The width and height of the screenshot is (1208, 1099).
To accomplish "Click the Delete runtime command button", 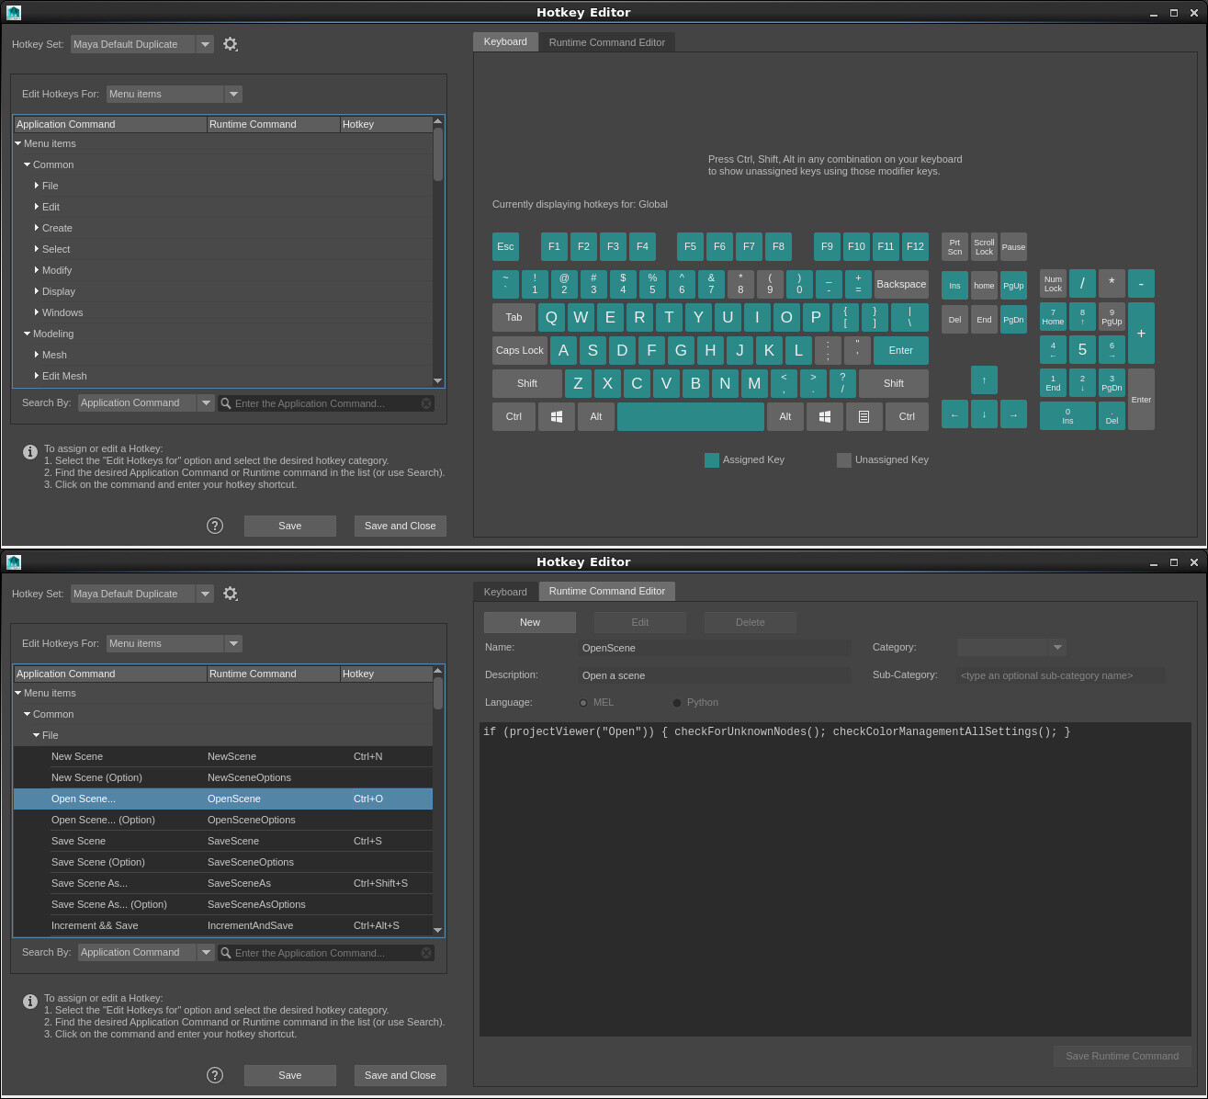I will point(751,622).
